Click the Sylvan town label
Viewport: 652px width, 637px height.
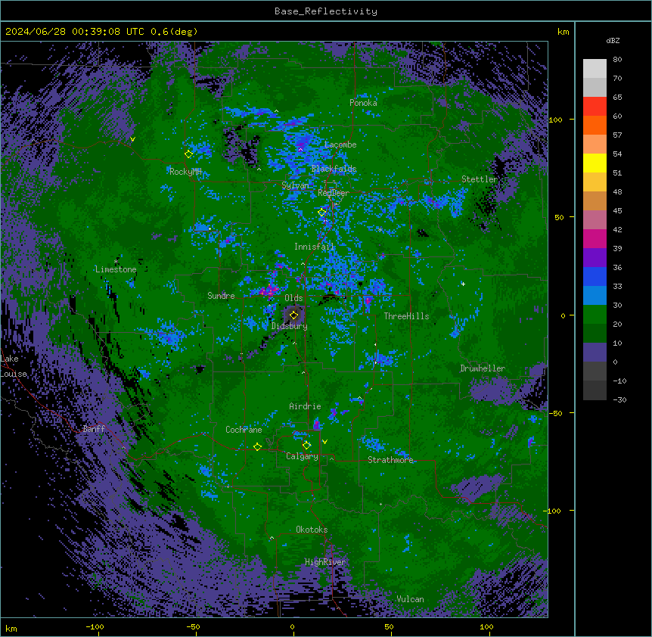click(x=295, y=185)
